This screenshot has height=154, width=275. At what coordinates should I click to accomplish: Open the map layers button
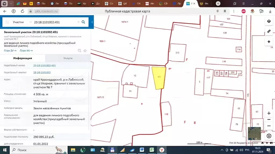(x=269, y=21)
